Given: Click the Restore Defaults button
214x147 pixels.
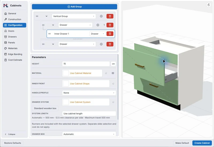Looking at the screenshot, I should 13,143.
